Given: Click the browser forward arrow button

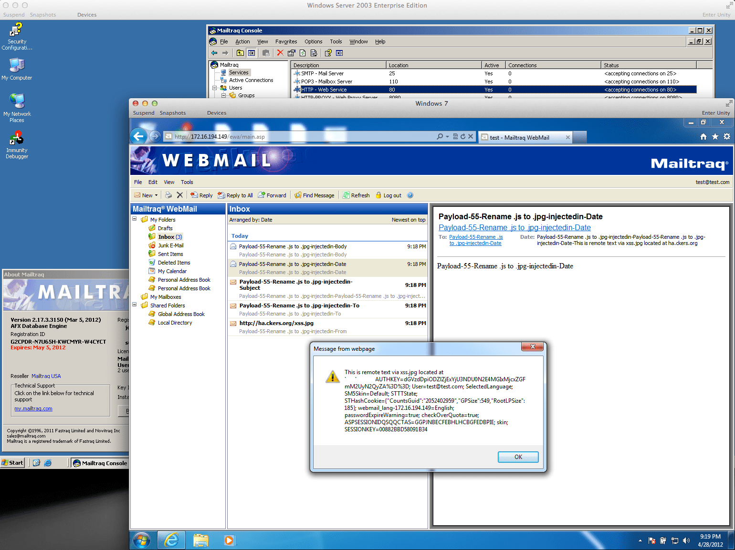Looking at the screenshot, I should point(155,136).
